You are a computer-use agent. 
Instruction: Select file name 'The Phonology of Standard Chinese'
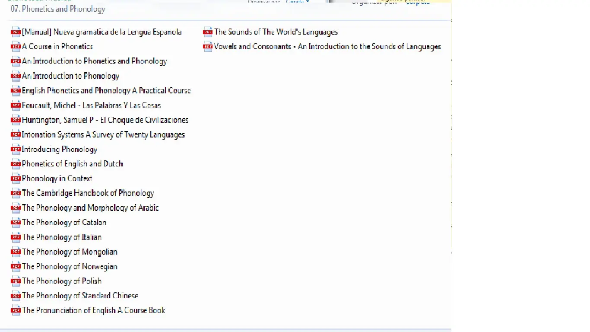pyautogui.click(x=80, y=296)
